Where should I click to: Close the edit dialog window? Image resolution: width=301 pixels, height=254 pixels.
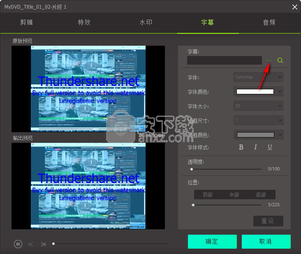[295, 7]
